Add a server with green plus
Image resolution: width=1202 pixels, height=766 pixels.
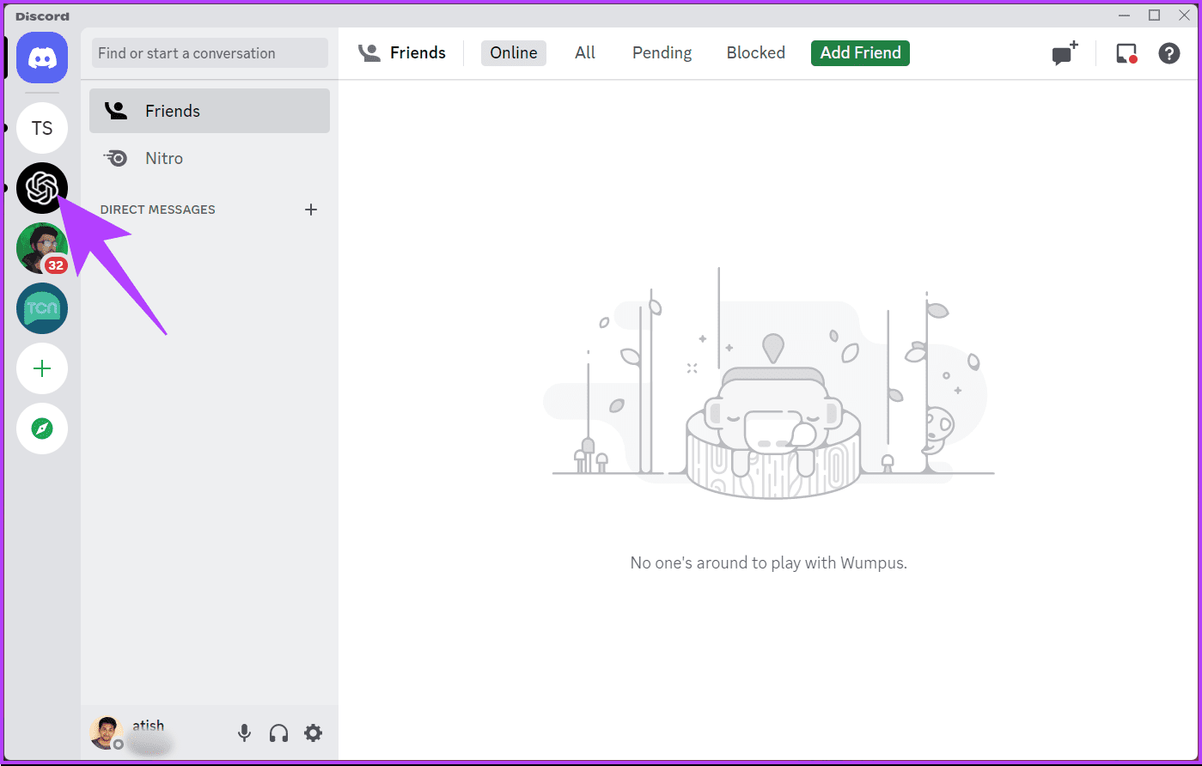click(x=42, y=368)
